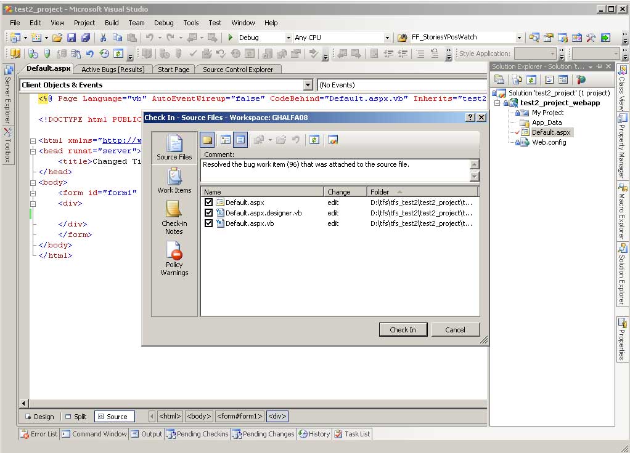Open the Error List bottom panel tab
This screenshot has width=630, height=453.
(x=39, y=434)
